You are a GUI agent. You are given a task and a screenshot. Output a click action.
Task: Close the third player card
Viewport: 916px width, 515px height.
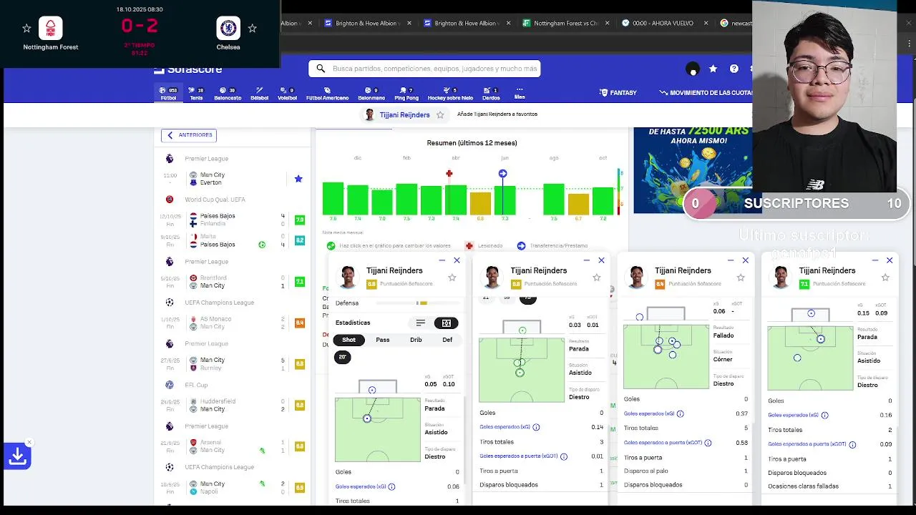(x=745, y=260)
